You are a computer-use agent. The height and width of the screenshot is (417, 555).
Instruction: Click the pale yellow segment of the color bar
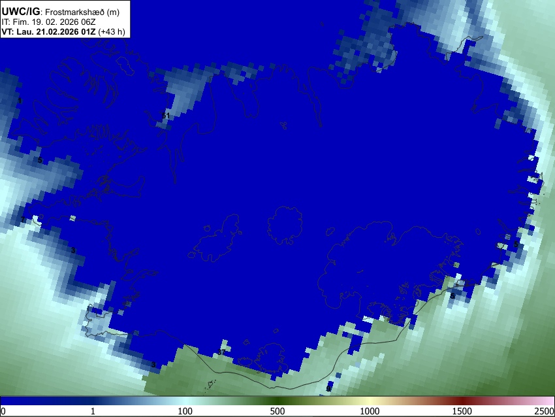(370, 401)
